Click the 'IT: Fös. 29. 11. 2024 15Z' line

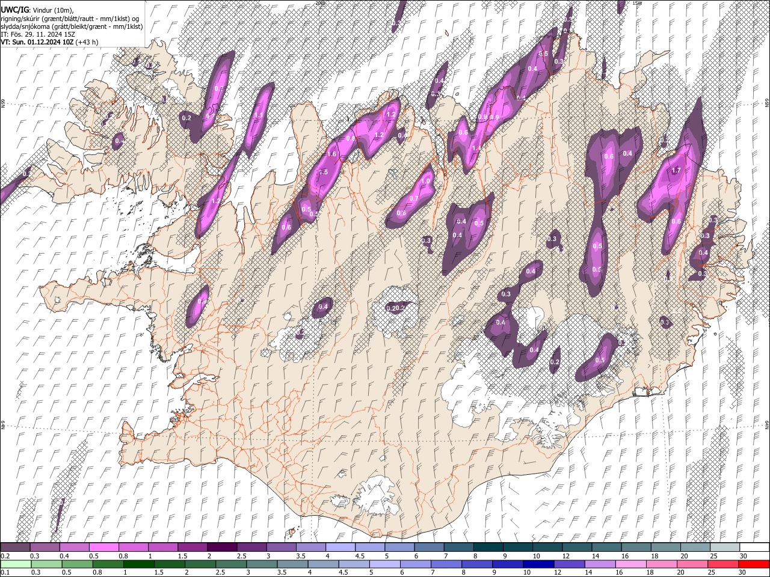(x=38, y=34)
